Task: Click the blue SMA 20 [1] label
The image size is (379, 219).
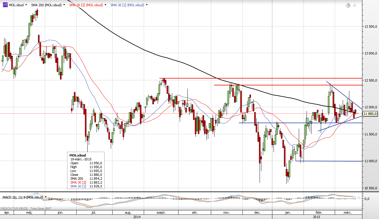Action: tap(127, 5)
